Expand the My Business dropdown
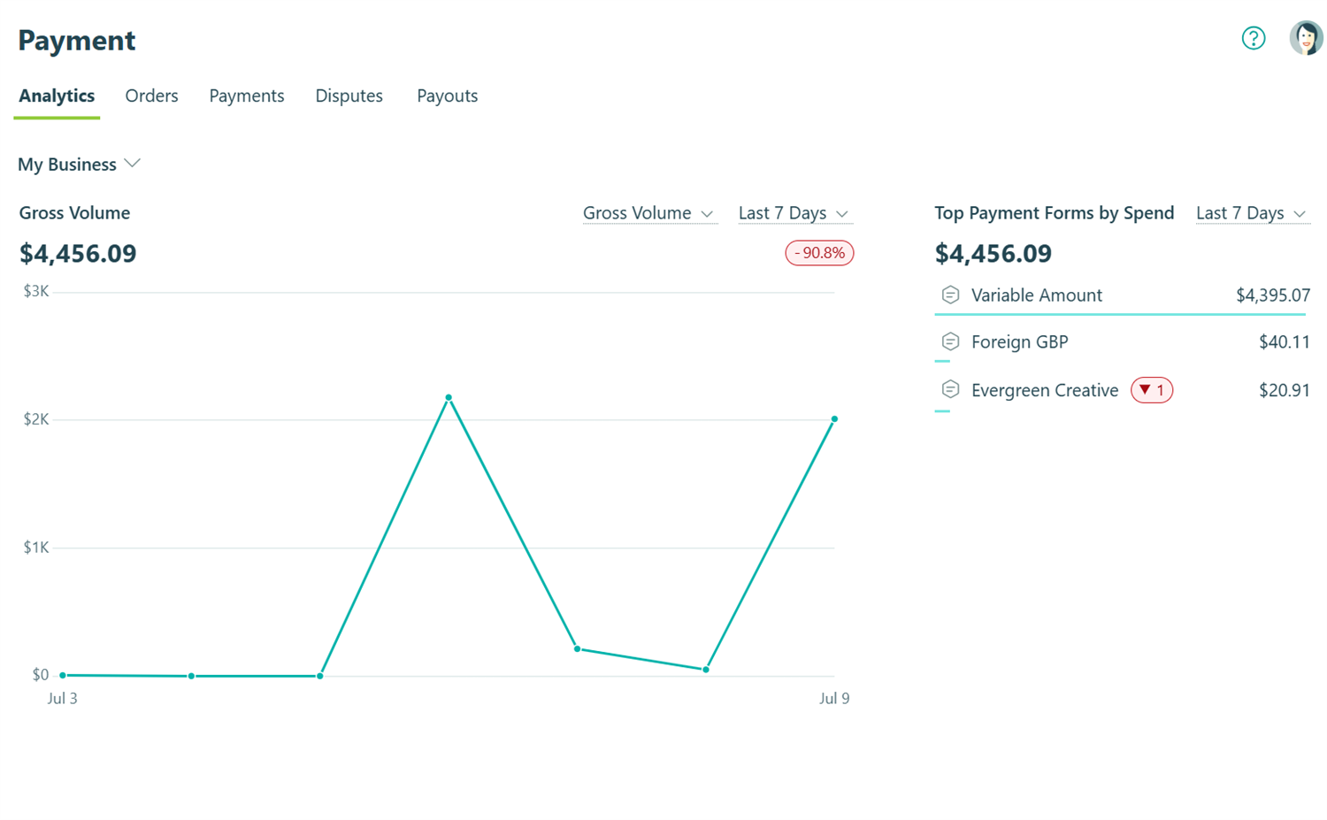This screenshot has width=1327, height=820. (x=79, y=165)
